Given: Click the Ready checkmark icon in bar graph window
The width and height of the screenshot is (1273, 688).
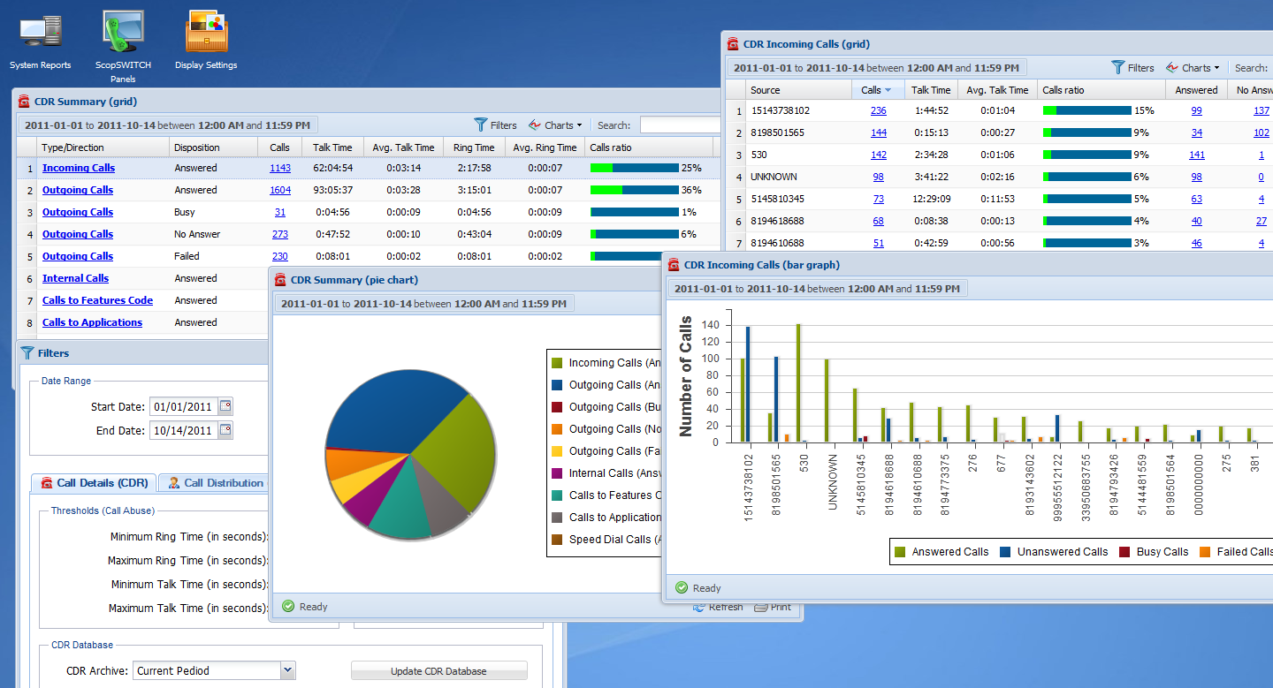Looking at the screenshot, I should pyautogui.click(x=682, y=587).
